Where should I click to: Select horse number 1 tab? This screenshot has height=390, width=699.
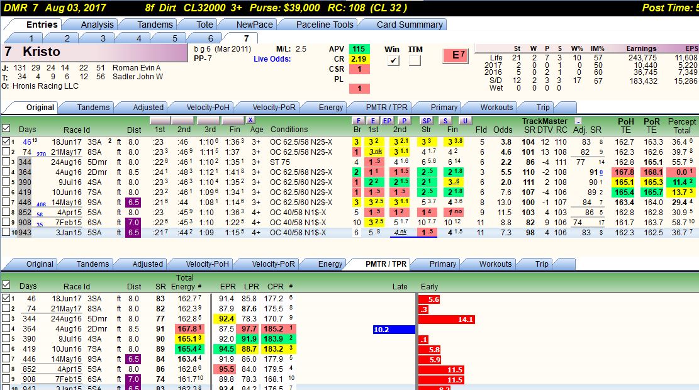31,38
